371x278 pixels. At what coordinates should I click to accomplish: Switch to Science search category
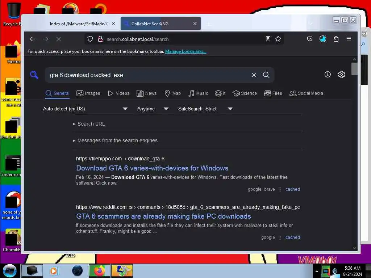coord(245,93)
